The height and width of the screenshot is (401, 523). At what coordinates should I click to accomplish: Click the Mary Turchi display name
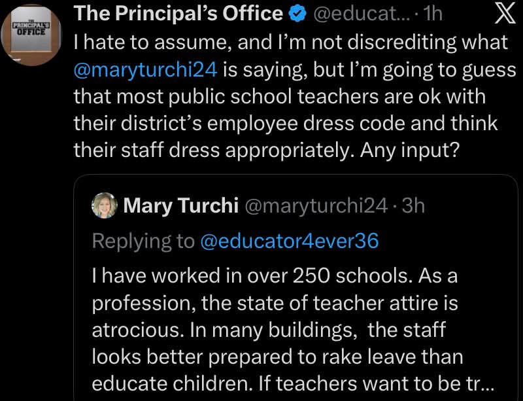click(181, 205)
